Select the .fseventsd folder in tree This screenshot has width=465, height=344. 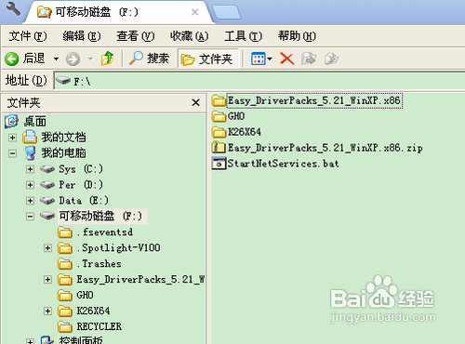tap(105, 232)
